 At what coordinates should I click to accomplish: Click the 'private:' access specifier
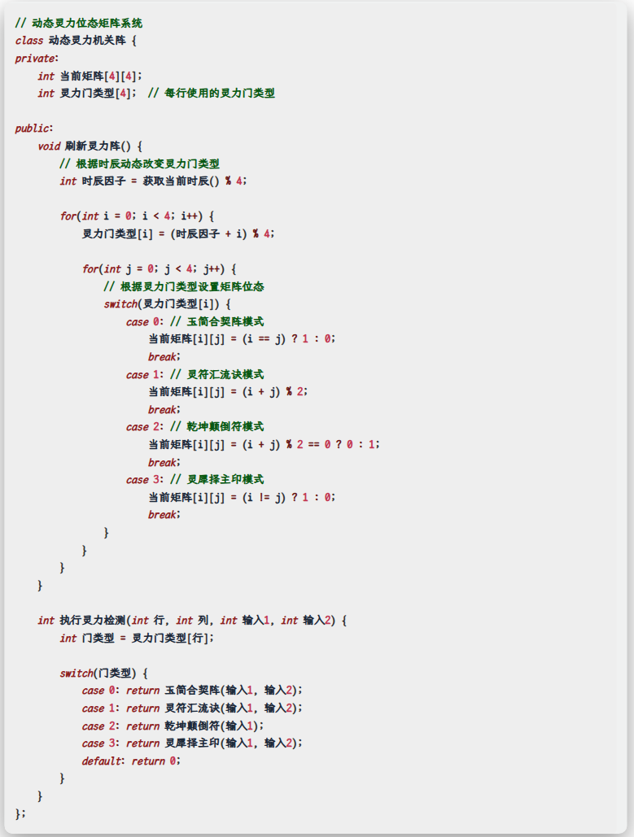pos(37,59)
